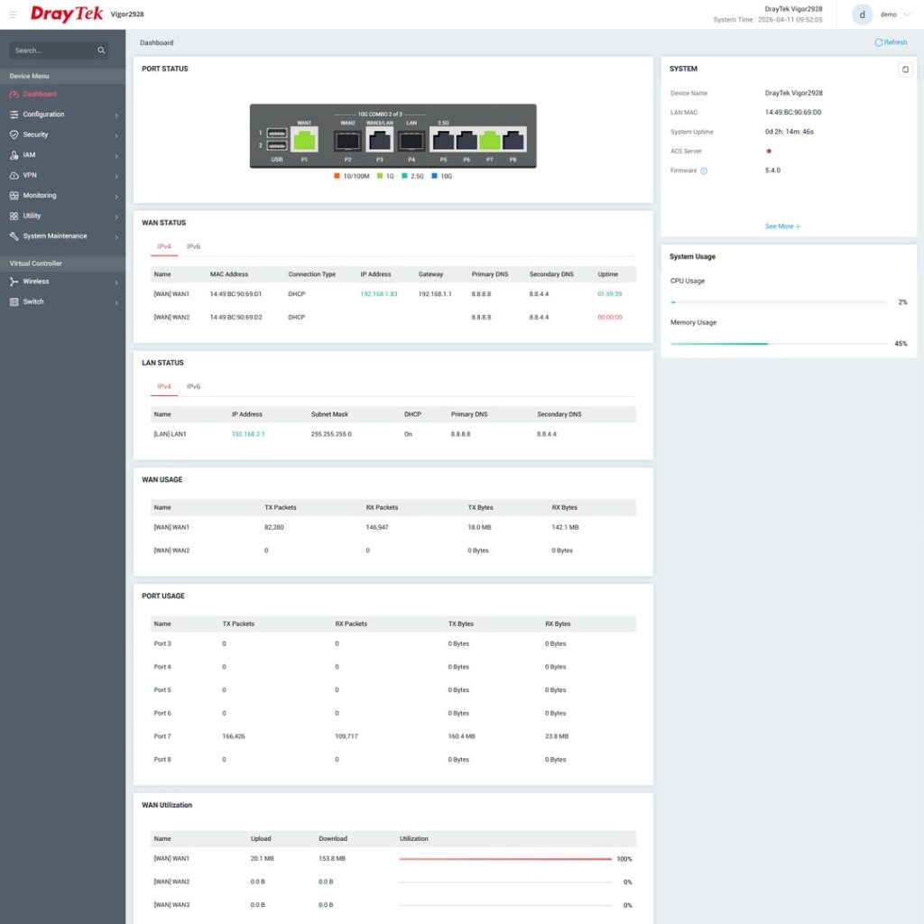Click System Uptime value 0d 2h: 14m: 46s
This screenshot has height=924, width=924.
pos(789,132)
